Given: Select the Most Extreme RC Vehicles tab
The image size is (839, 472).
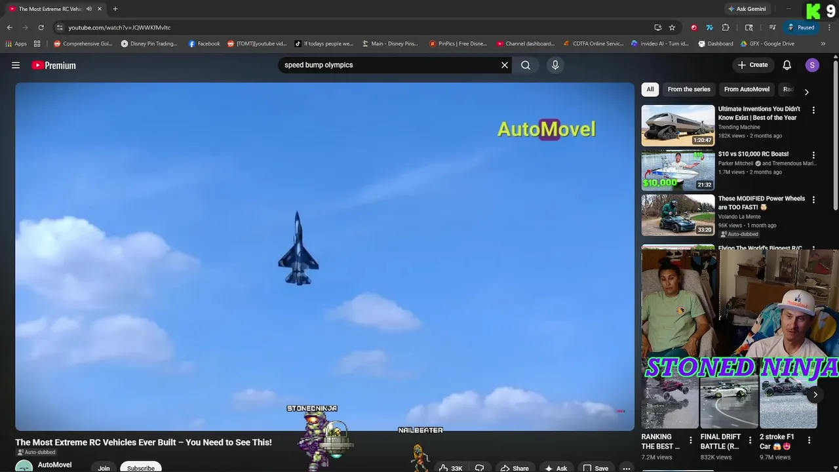Looking at the screenshot, I should [x=55, y=9].
